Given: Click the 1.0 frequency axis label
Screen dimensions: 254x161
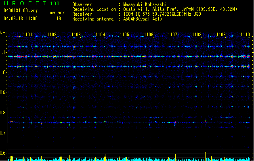Looking at the screenshot, I should tap(3, 72).
